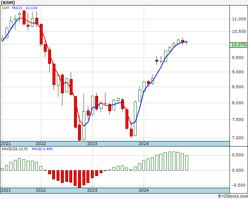Image resolution: width=248 pixels, height=199 pixels.
Task: Click the (KSM) chart title
Action: coord(8,3)
